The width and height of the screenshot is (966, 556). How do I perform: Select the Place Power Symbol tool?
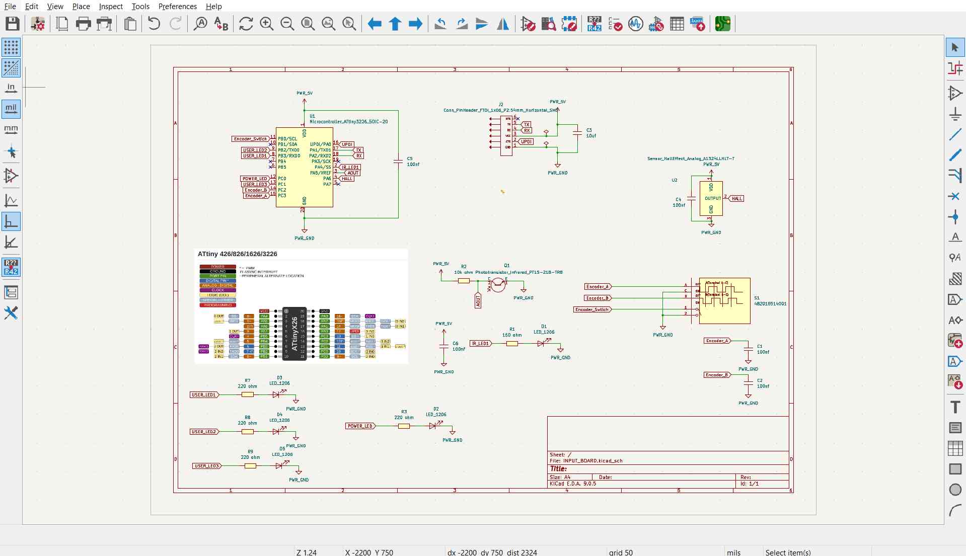tap(955, 114)
